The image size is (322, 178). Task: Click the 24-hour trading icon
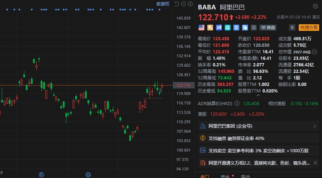click(x=219, y=28)
